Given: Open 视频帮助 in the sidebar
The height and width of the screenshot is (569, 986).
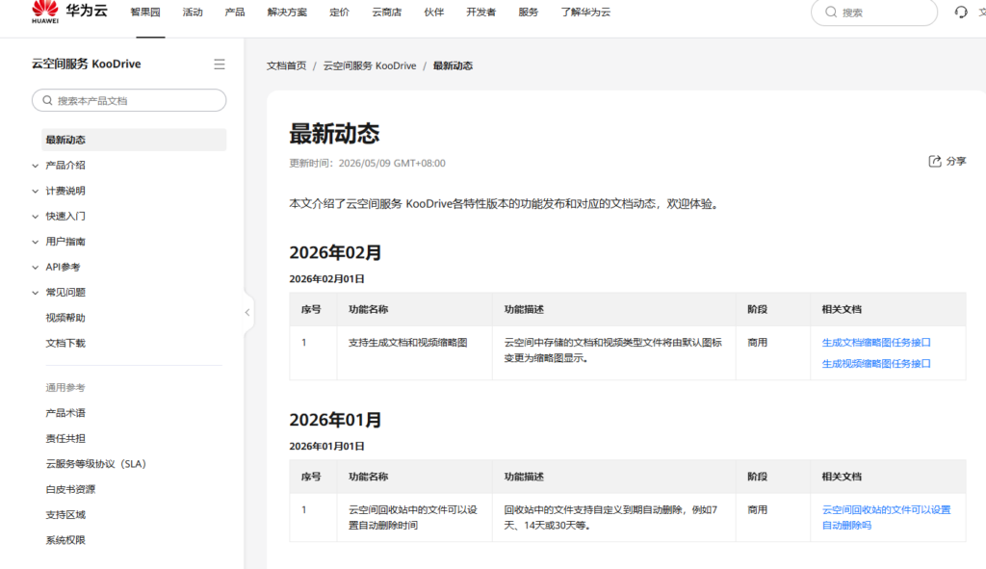Looking at the screenshot, I should [65, 318].
